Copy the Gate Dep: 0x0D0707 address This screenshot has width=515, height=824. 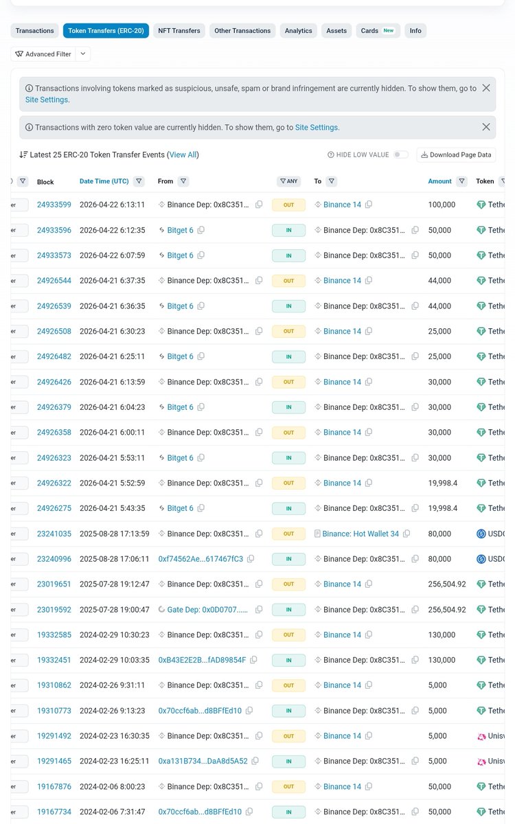point(259,610)
